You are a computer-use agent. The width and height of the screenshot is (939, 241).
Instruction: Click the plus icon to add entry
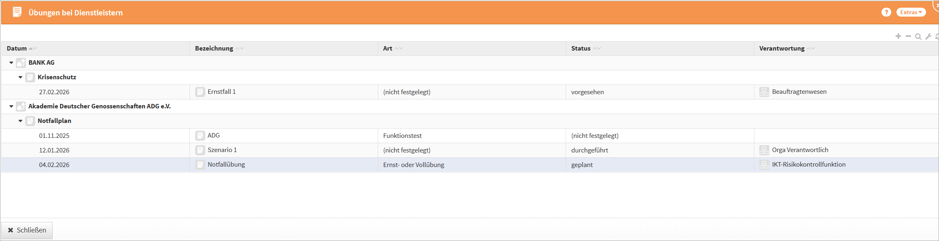click(x=898, y=36)
